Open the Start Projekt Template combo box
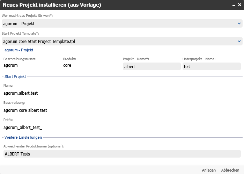 tap(119, 41)
